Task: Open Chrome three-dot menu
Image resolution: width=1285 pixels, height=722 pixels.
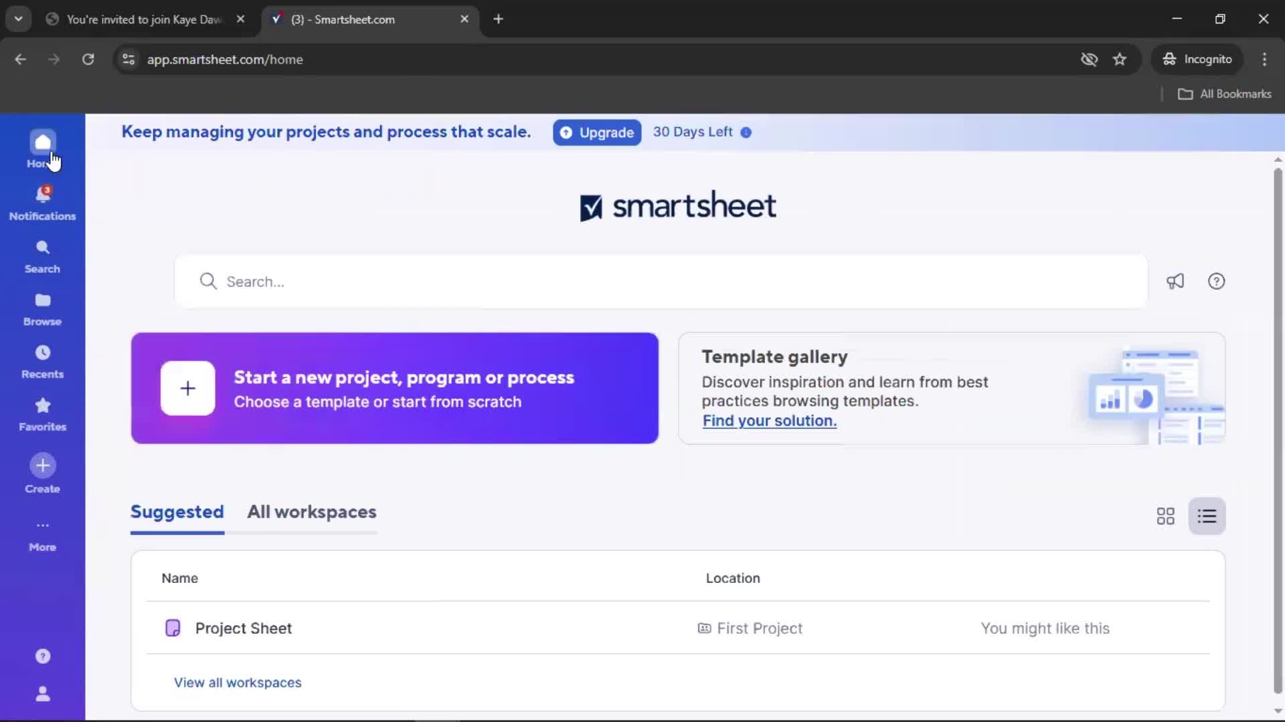Action: [1264, 59]
